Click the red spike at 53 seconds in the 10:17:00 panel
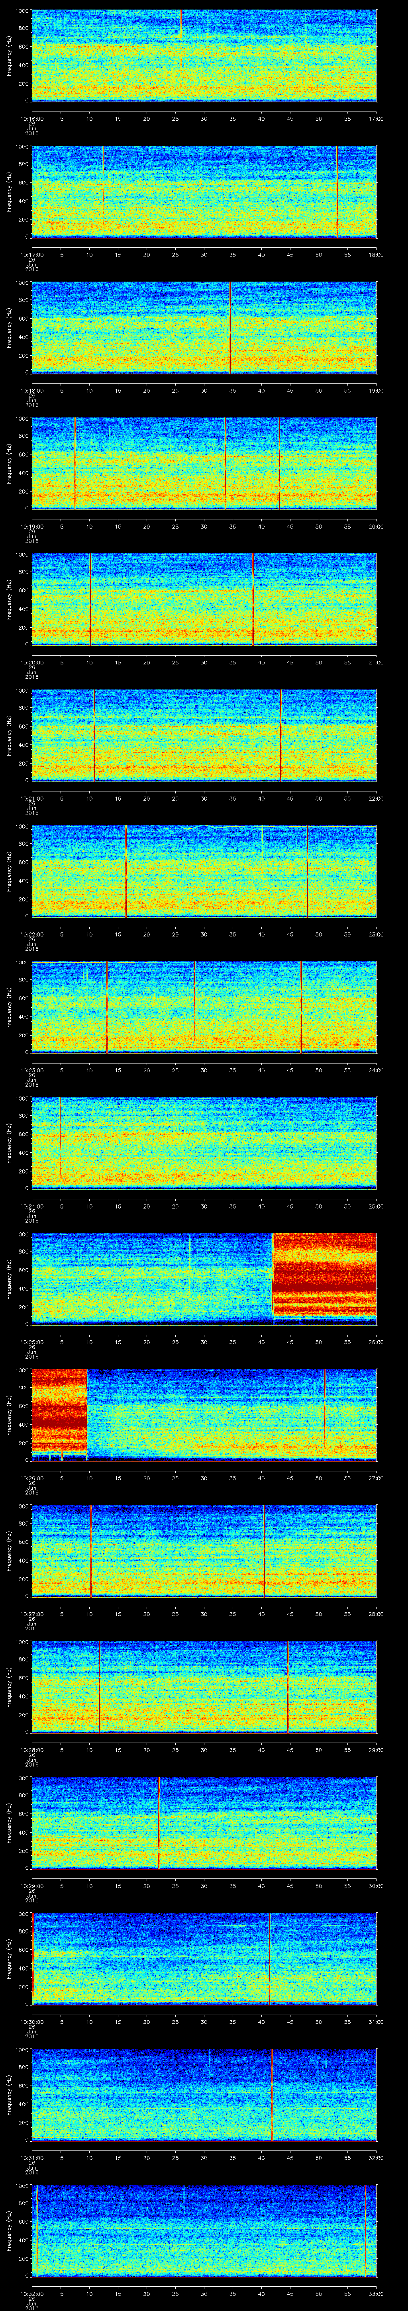The width and height of the screenshot is (408, 2311). click(x=337, y=191)
